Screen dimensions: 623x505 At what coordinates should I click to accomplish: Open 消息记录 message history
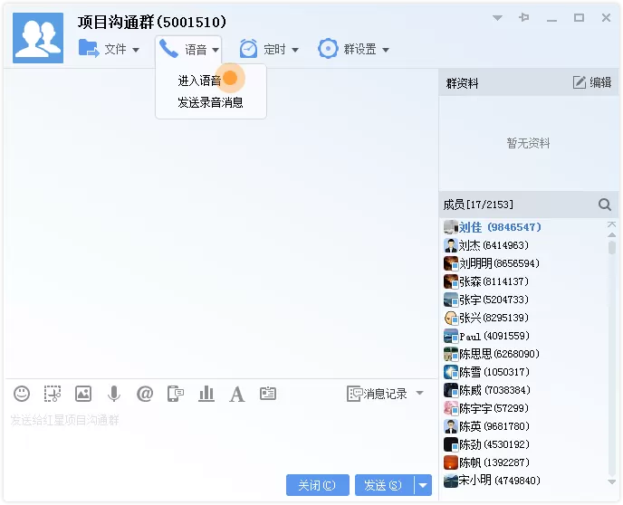coord(377,394)
